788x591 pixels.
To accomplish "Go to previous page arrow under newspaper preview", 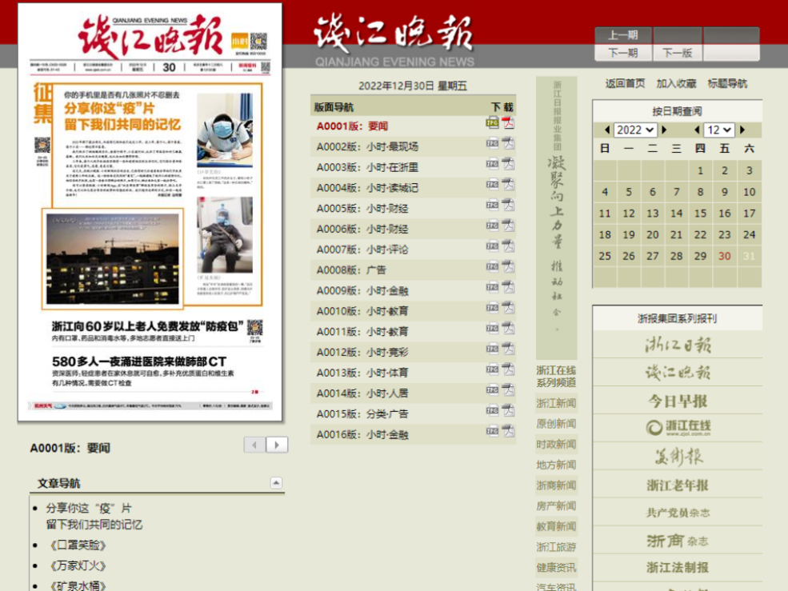I will 254,445.
